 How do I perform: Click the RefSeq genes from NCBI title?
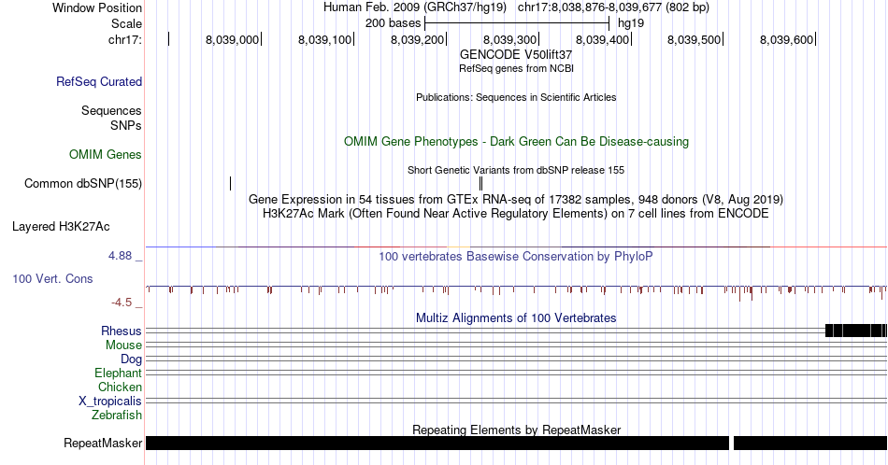[516, 68]
